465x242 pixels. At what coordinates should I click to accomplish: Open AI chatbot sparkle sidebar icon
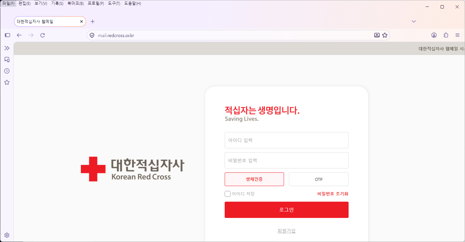(x=7, y=48)
